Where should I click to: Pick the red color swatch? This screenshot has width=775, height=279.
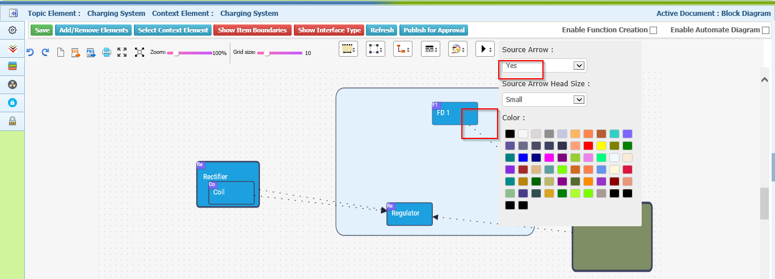(x=588, y=146)
